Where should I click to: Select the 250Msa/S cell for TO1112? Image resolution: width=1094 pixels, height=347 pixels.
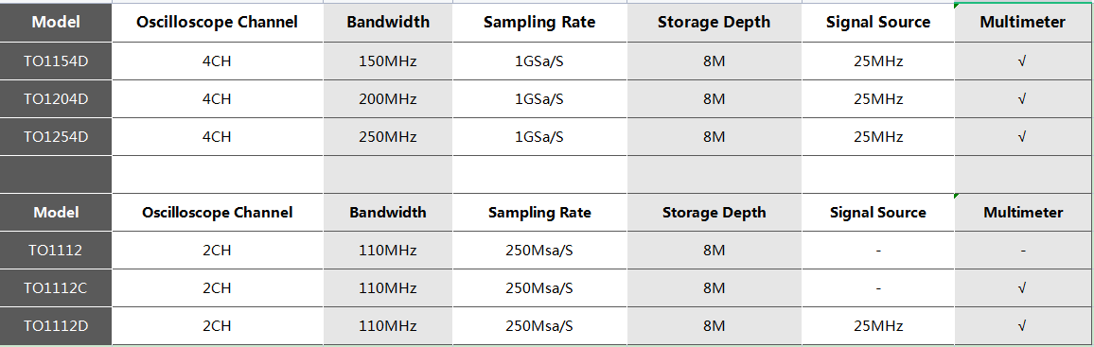pos(540,251)
